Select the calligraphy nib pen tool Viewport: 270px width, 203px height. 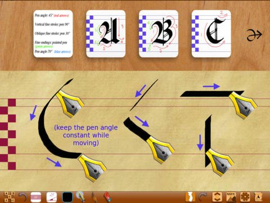[x=81, y=197]
